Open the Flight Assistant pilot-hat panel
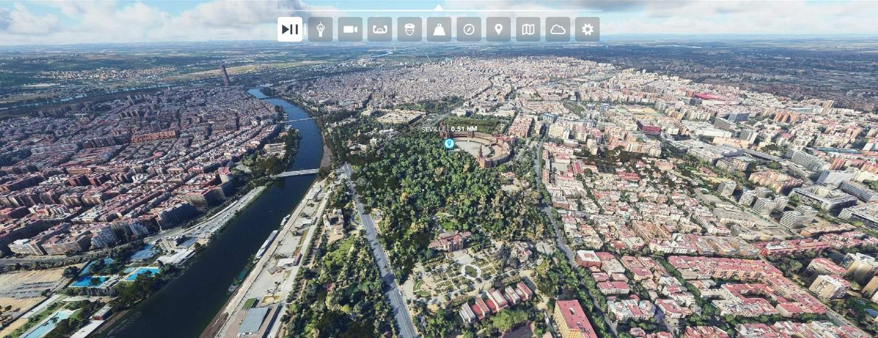 (x=409, y=30)
